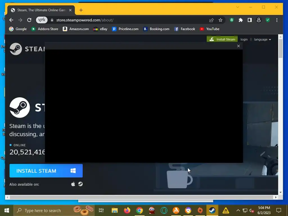Open the Amazon.com bookmark

coord(76,29)
